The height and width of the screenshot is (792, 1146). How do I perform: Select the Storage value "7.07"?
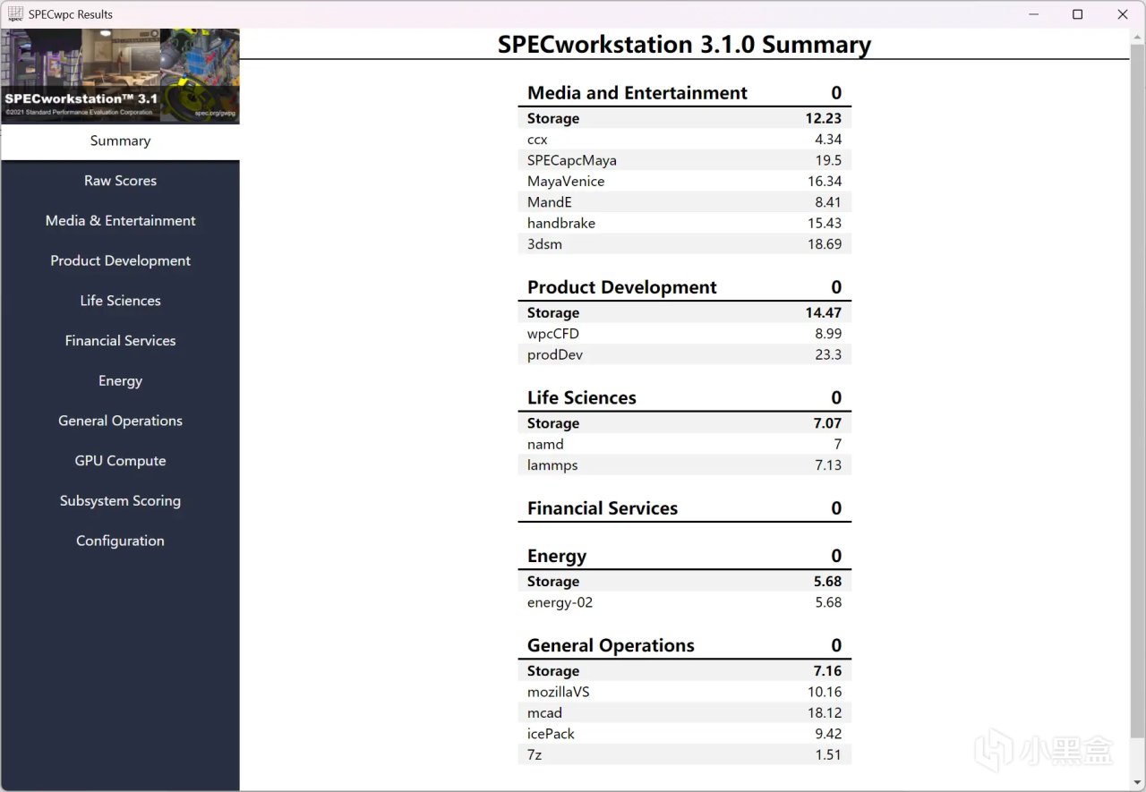click(x=827, y=423)
